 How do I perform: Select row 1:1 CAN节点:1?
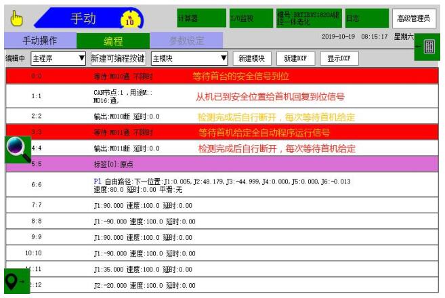pos(222,96)
